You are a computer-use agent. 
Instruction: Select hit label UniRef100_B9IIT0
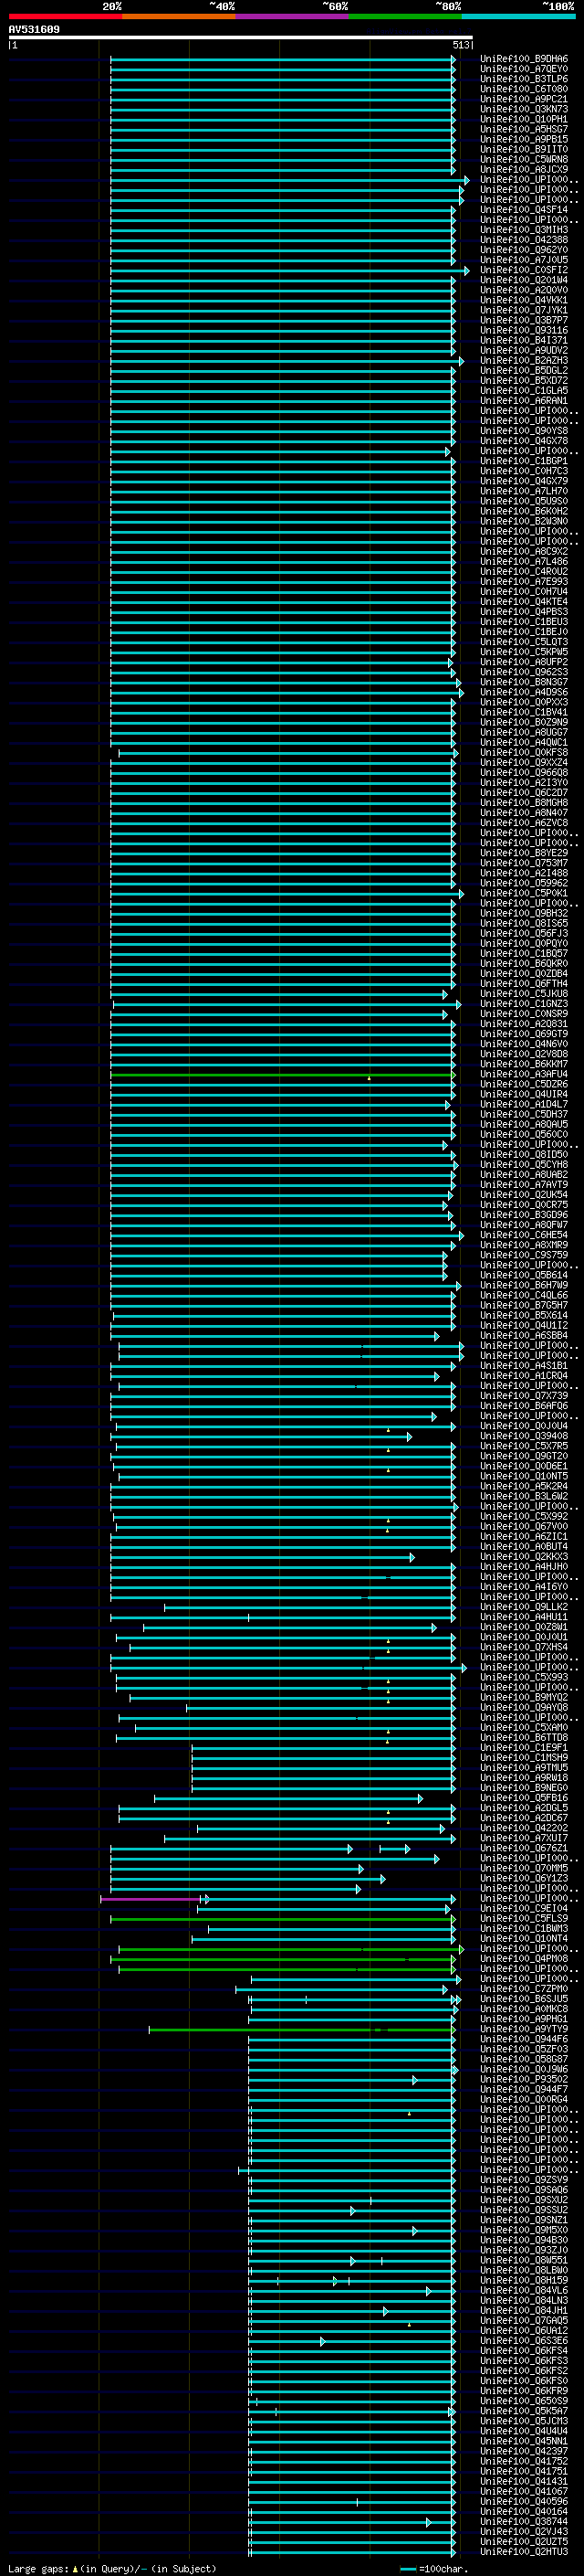point(523,149)
